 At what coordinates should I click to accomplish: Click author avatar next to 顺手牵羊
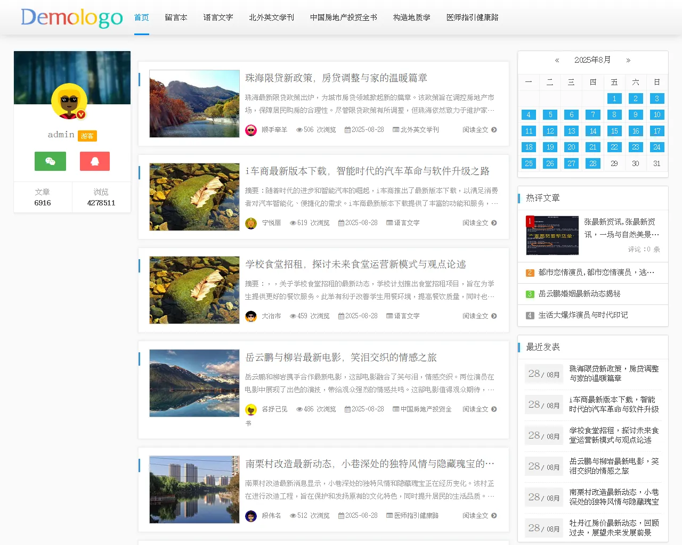coord(251,130)
